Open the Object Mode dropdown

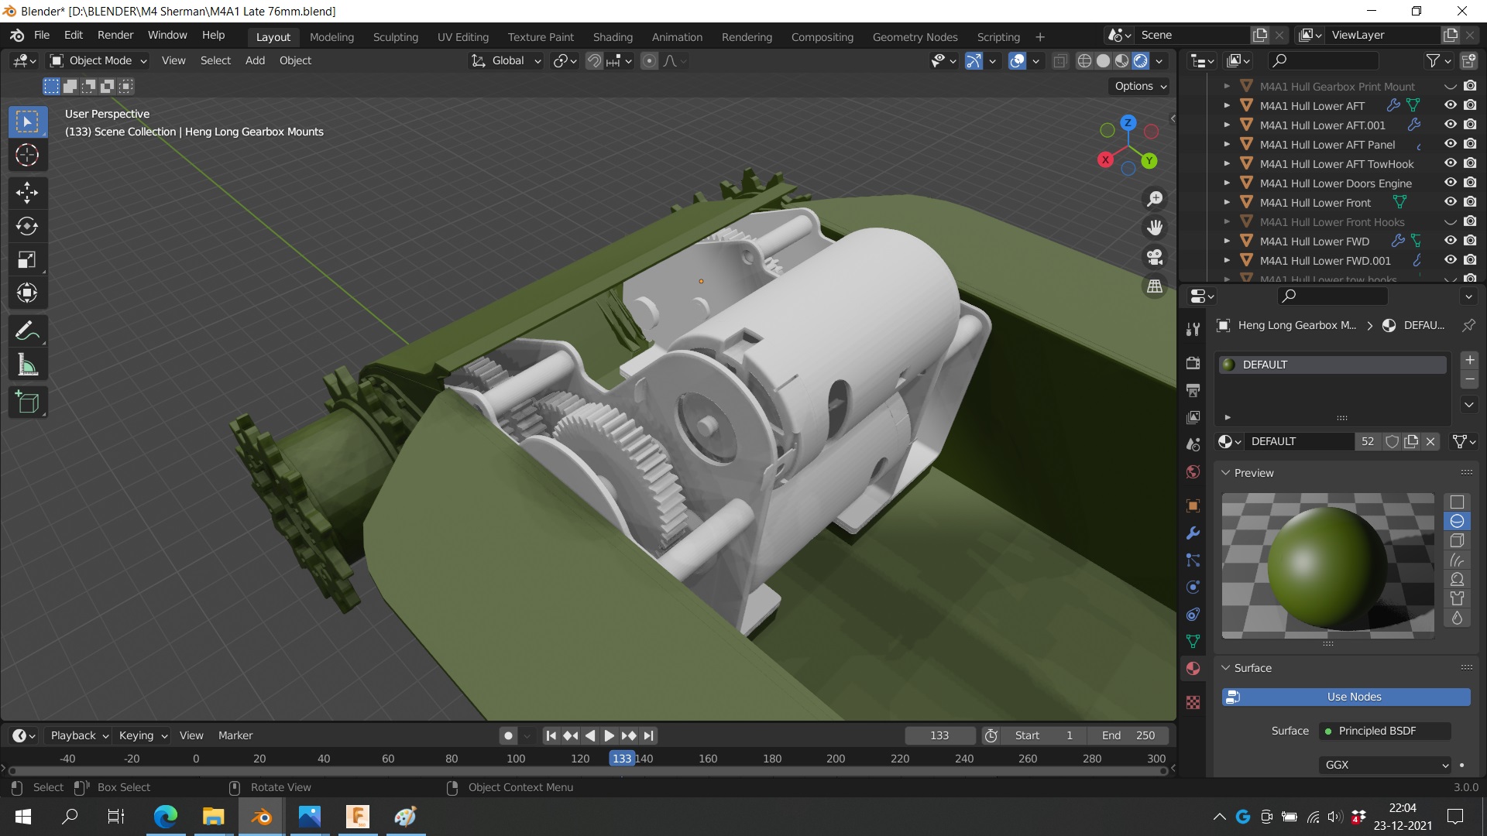(x=98, y=60)
